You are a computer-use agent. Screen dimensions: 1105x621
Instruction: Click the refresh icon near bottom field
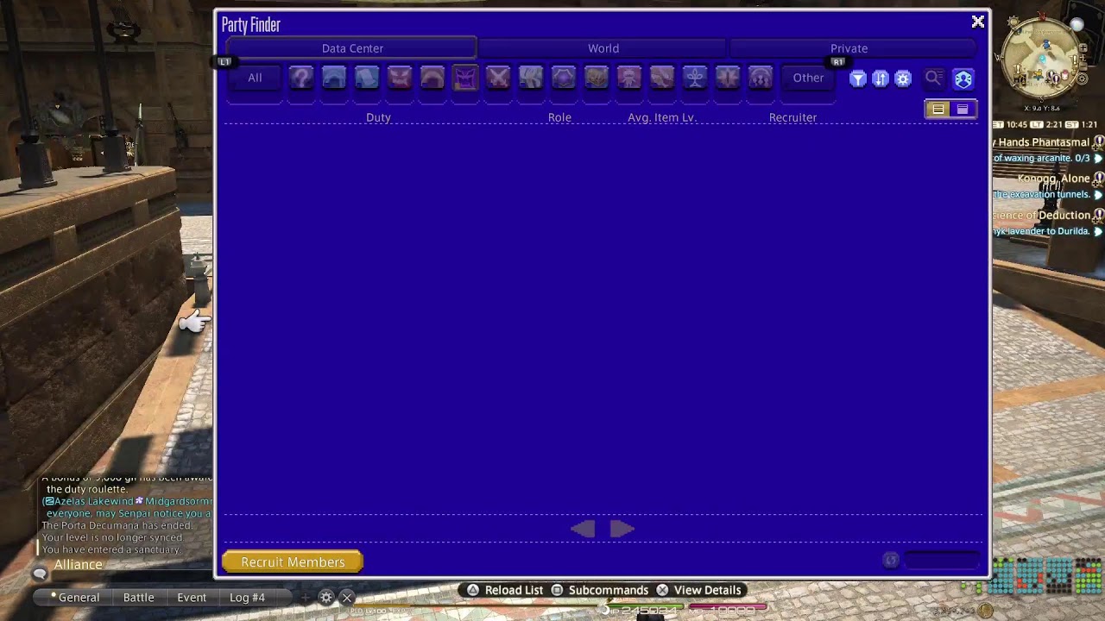(x=891, y=561)
